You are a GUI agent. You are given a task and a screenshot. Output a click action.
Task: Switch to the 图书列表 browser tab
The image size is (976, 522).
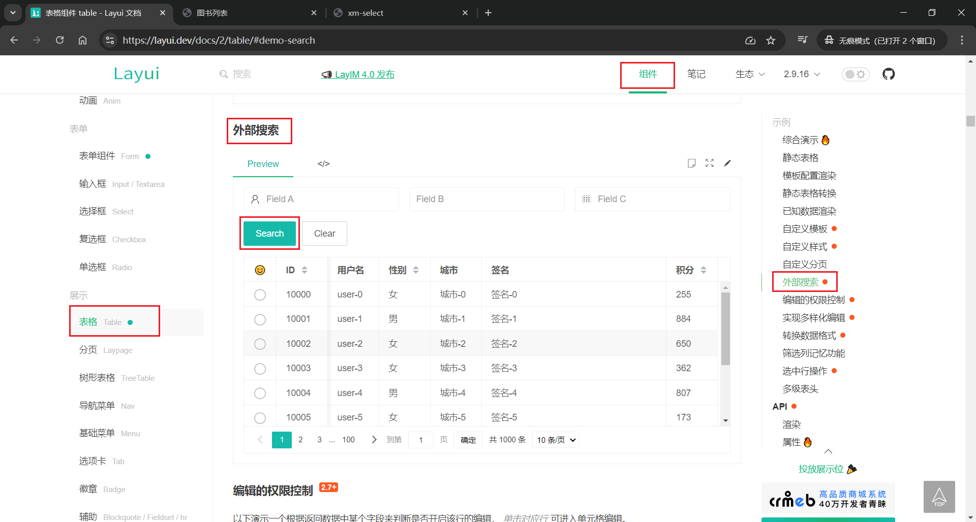coord(249,13)
